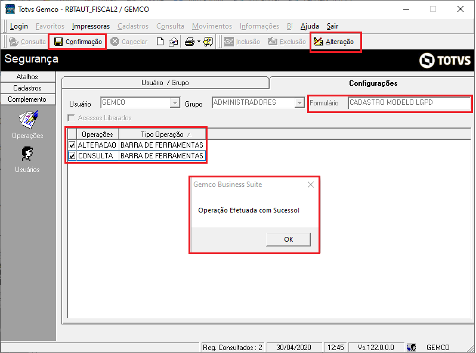This screenshot has height=353, width=476.
Task: Click the Consulta toolbar icon
Action: pyautogui.click(x=14, y=42)
